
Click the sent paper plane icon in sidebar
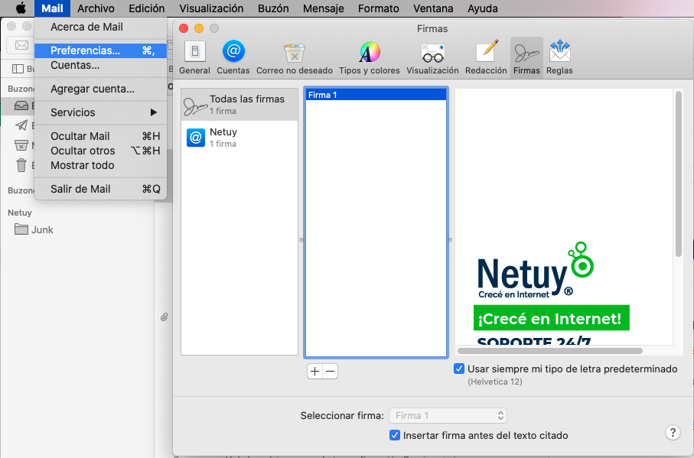pos(21,125)
